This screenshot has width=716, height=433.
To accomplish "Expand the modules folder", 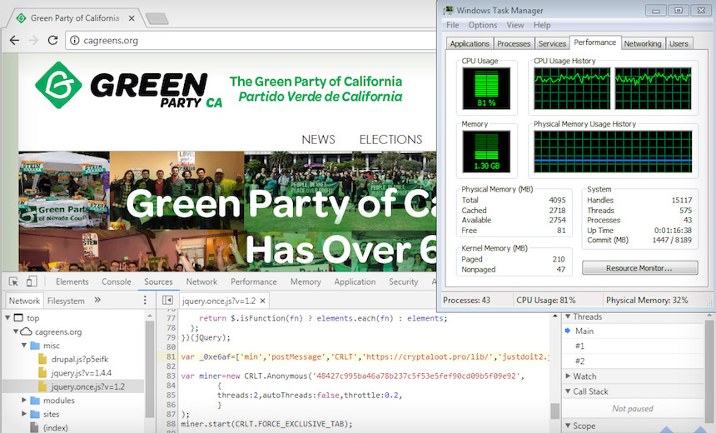I will click(24, 401).
